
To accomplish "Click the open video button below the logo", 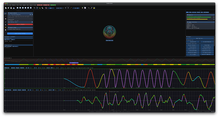I will point(109,40).
